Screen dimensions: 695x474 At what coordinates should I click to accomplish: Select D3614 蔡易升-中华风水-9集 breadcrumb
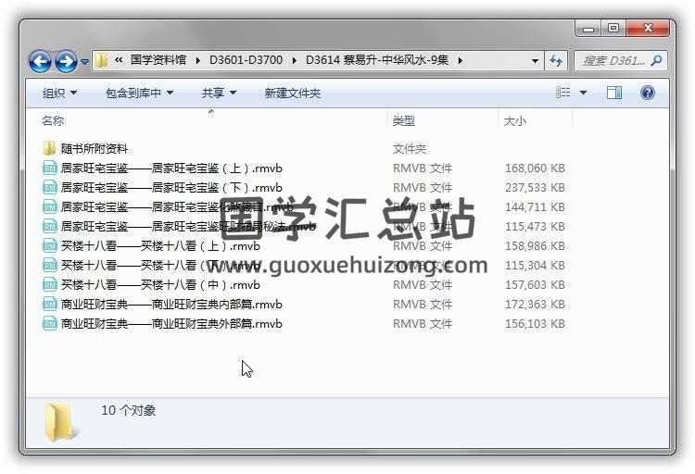click(x=377, y=60)
